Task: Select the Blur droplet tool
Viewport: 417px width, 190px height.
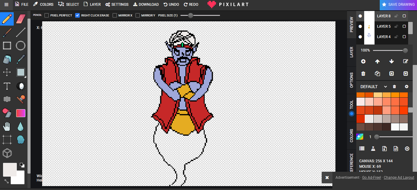Action: pyautogui.click(x=21, y=126)
